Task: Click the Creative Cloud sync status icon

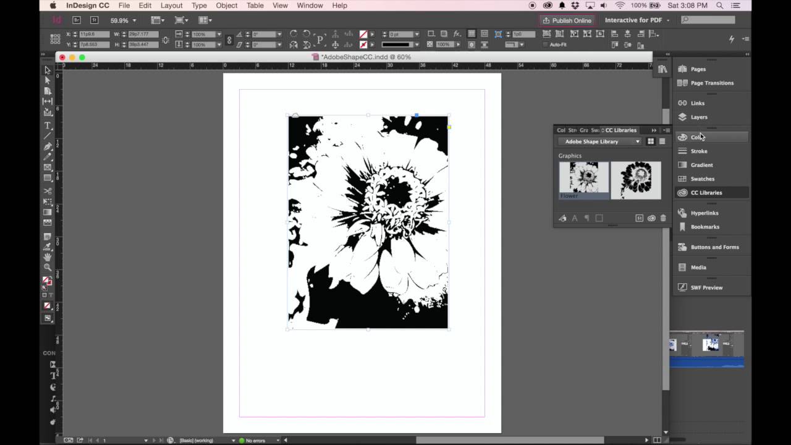Action: [651, 218]
